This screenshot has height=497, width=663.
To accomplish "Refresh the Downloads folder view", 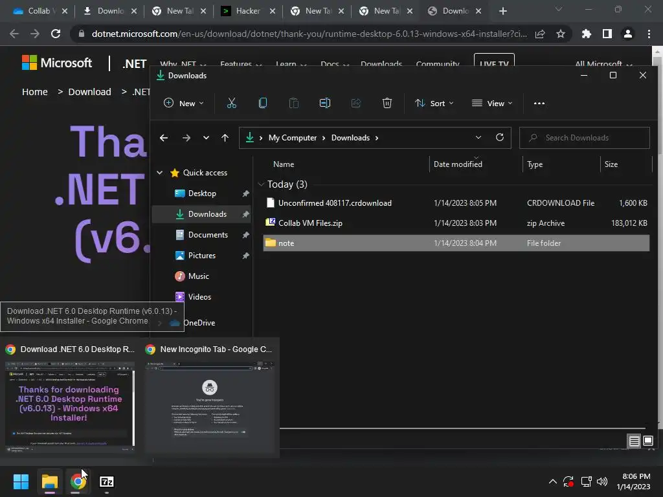I will 500,137.
